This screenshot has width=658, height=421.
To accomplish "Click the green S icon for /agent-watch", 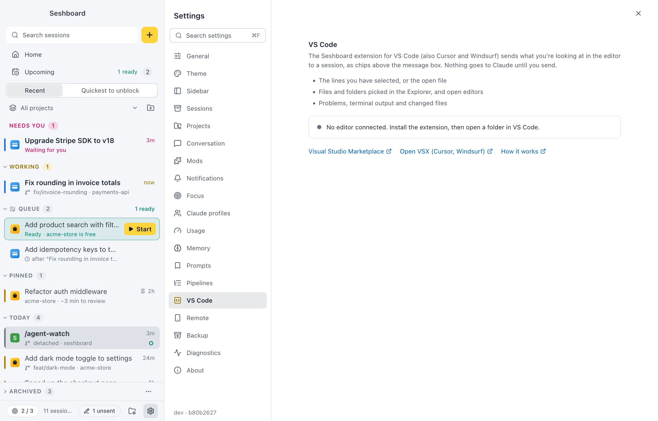I will click(15, 338).
